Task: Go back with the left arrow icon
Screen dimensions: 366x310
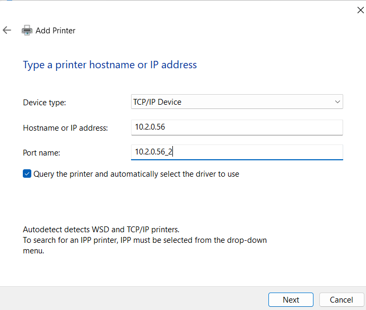Action: coord(7,30)
